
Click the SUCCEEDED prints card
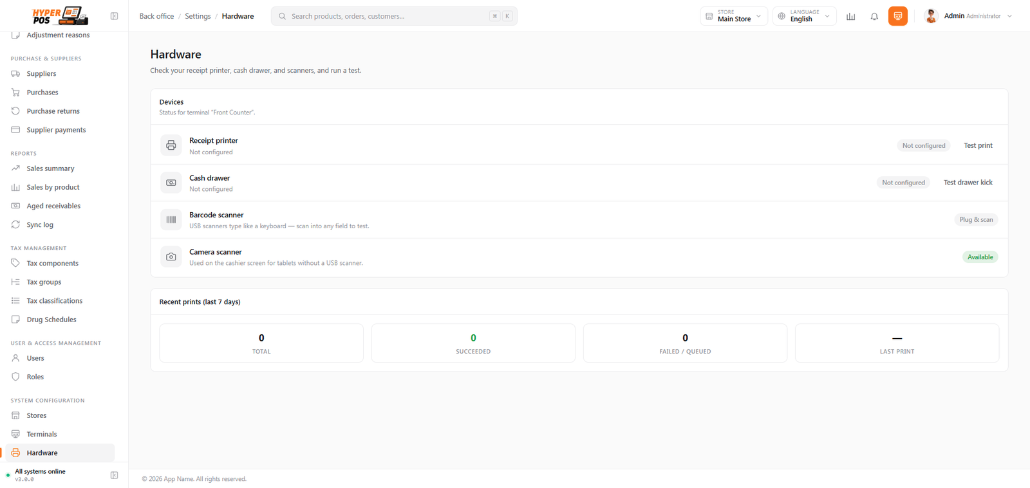(473, 343)
